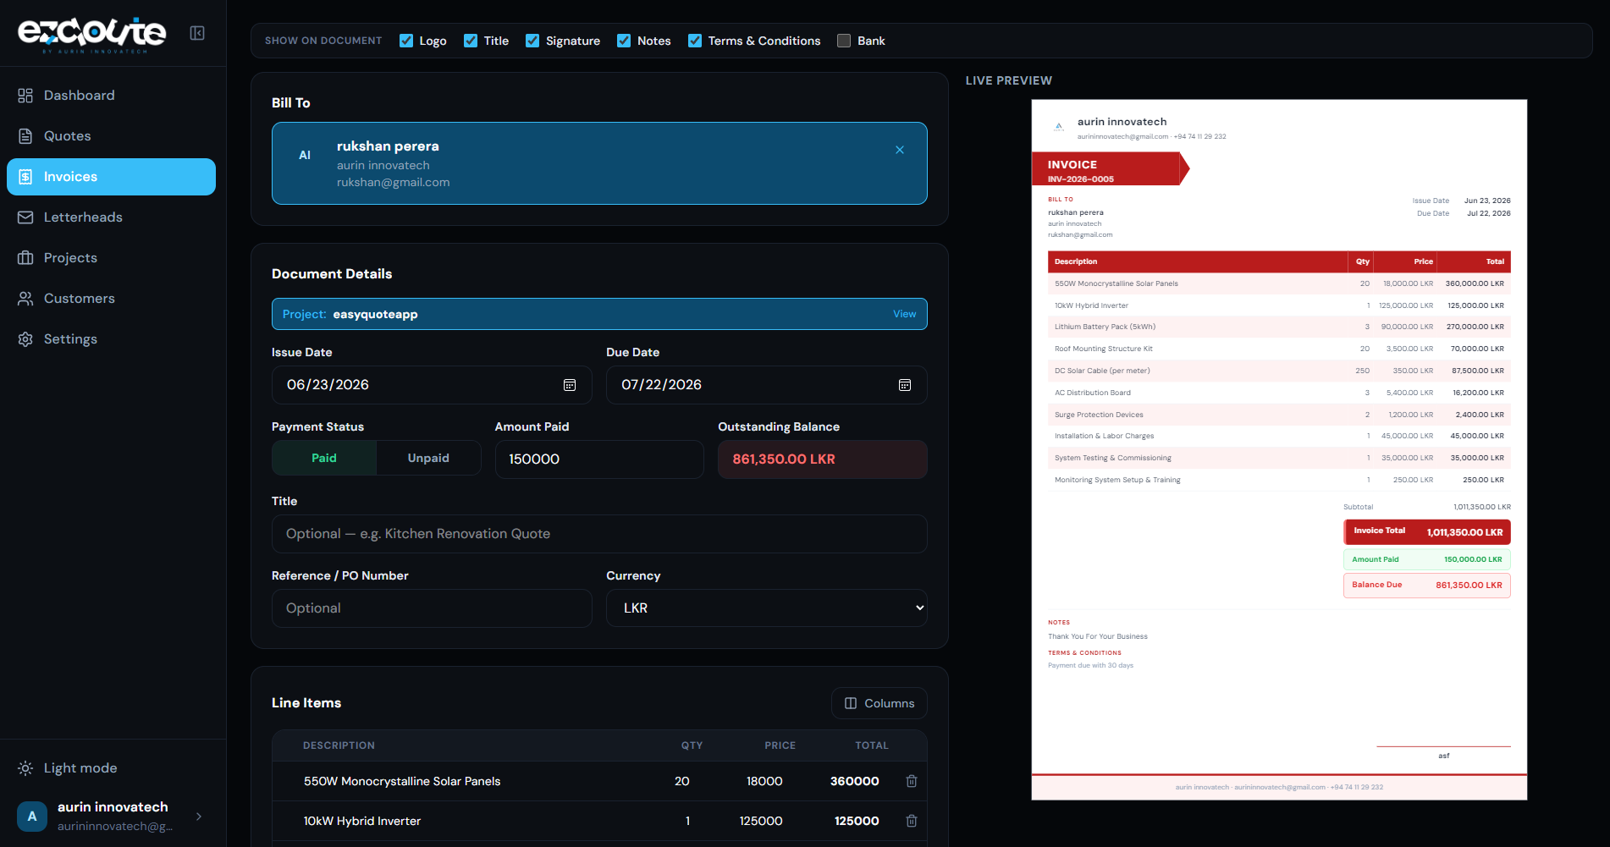Switch to Light mode
1610x847 pixels.
click(80, 768)
